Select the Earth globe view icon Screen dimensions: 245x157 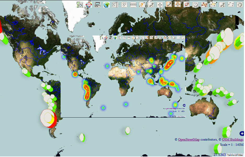106,4
